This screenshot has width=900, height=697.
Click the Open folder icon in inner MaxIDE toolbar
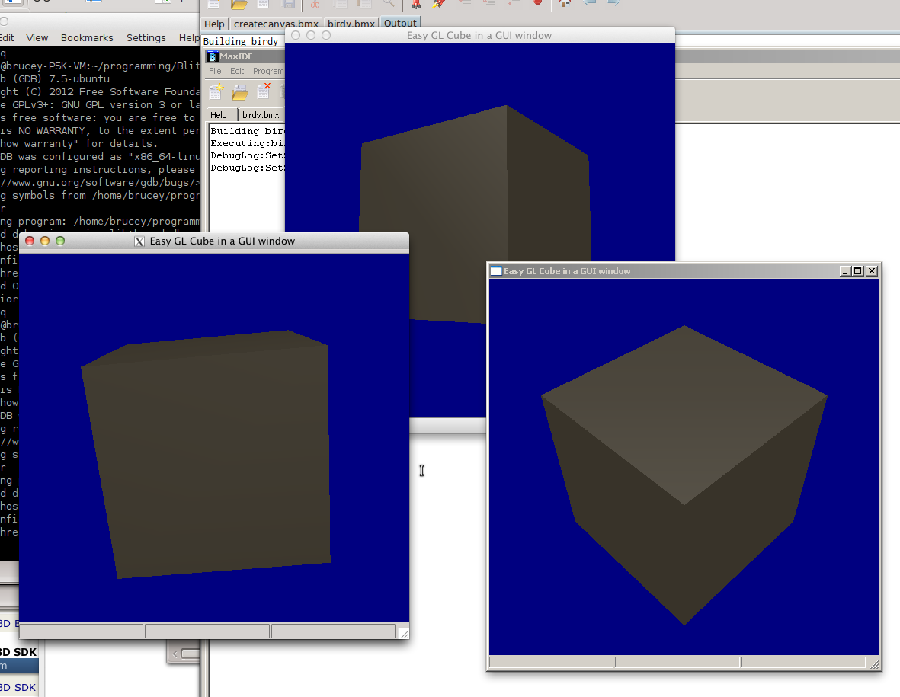240,92
